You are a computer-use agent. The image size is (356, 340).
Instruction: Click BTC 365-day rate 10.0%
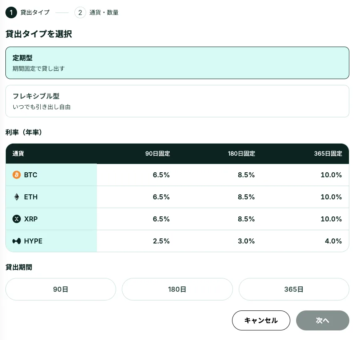(331, 175)
